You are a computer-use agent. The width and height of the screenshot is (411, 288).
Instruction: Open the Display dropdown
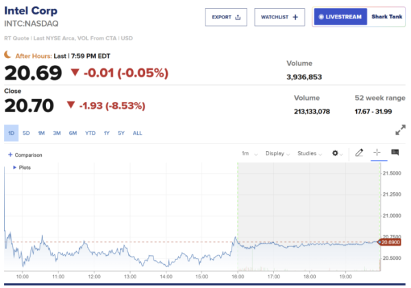click(277, 154)
